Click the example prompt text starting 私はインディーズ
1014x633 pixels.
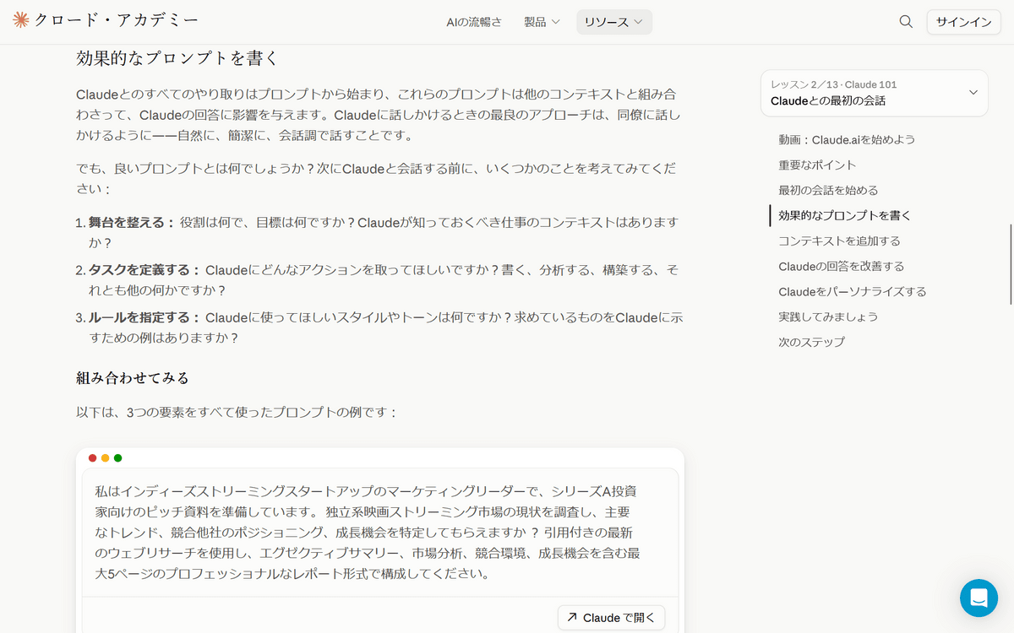[x=368, y=532]
